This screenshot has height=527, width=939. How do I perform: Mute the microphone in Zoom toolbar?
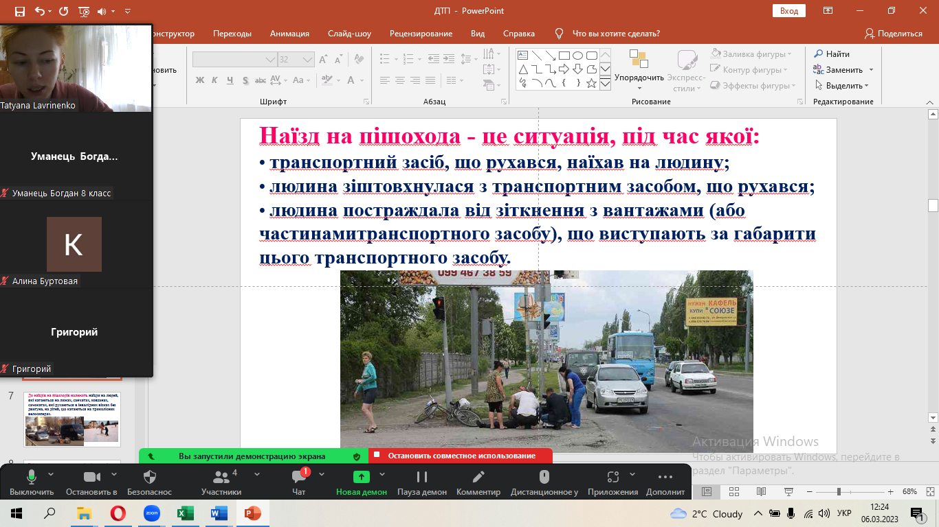point(32,478)
